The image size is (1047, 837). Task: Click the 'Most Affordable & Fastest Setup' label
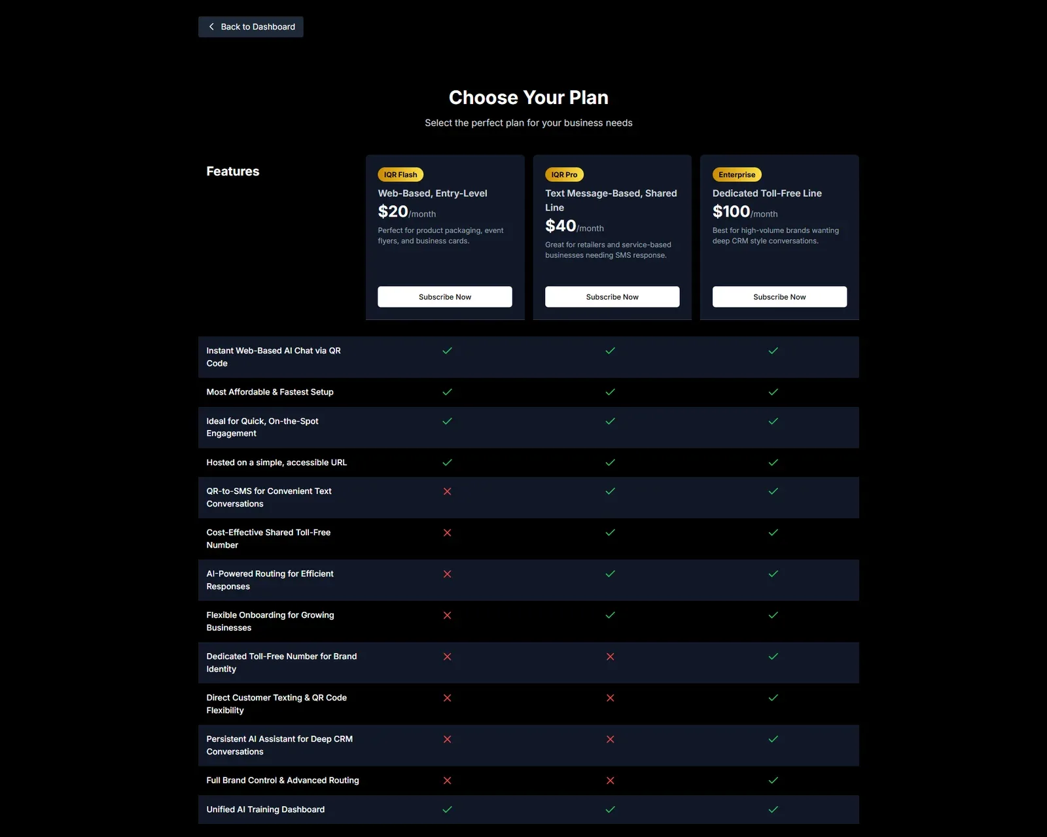[x=270, y=392]
